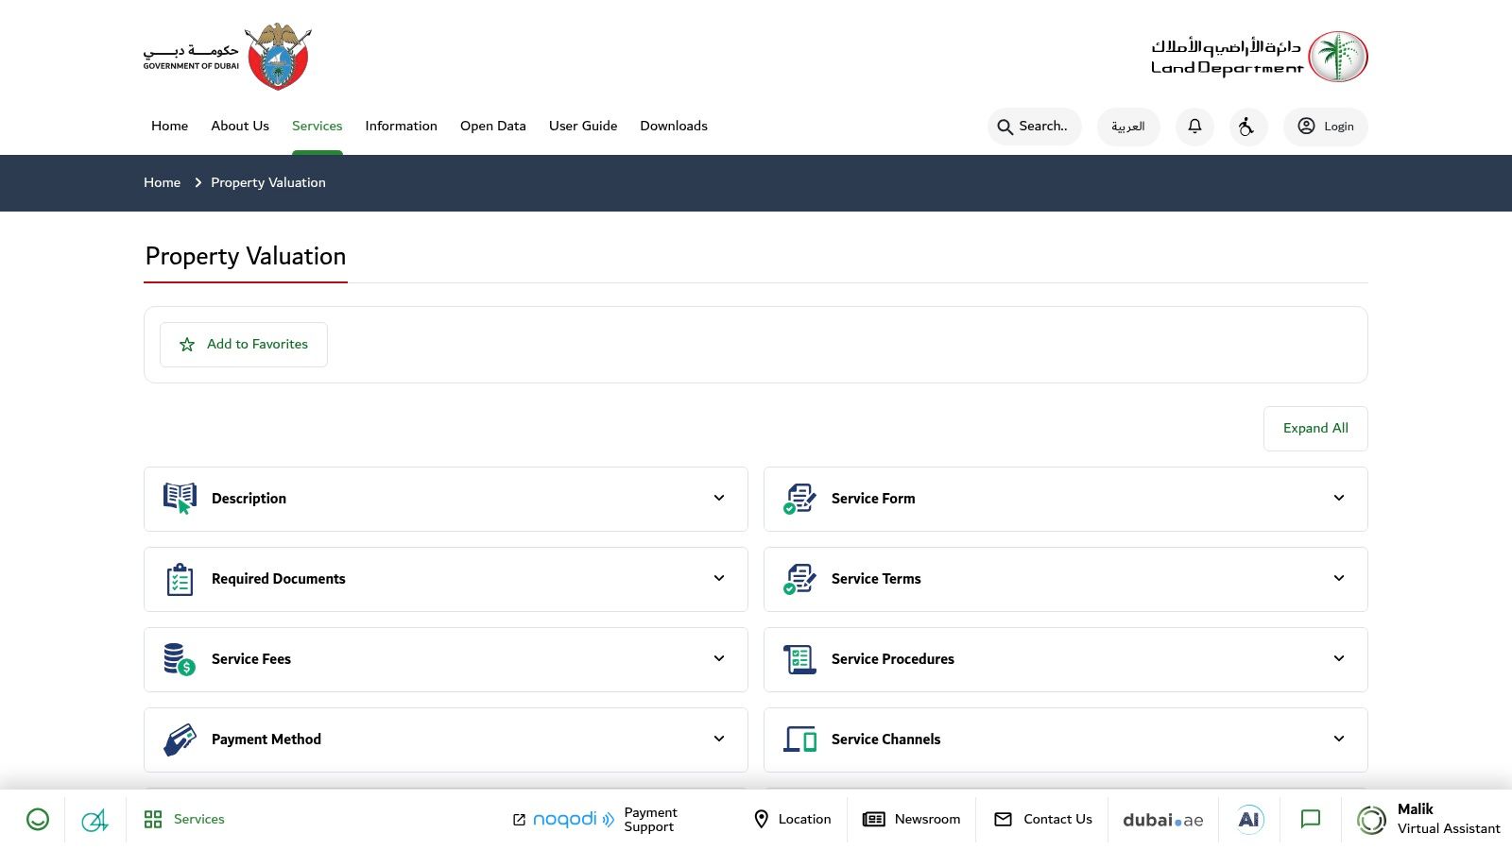This screenshot has width=1512, height=850.
Task: Open Malik Virtual Assistant
Action: pos(1428,820)
